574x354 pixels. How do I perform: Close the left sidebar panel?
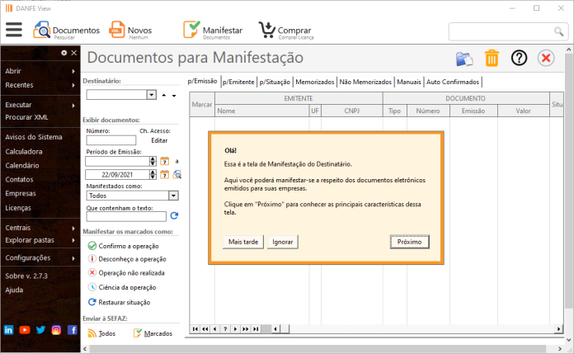[x=74, y=53]
